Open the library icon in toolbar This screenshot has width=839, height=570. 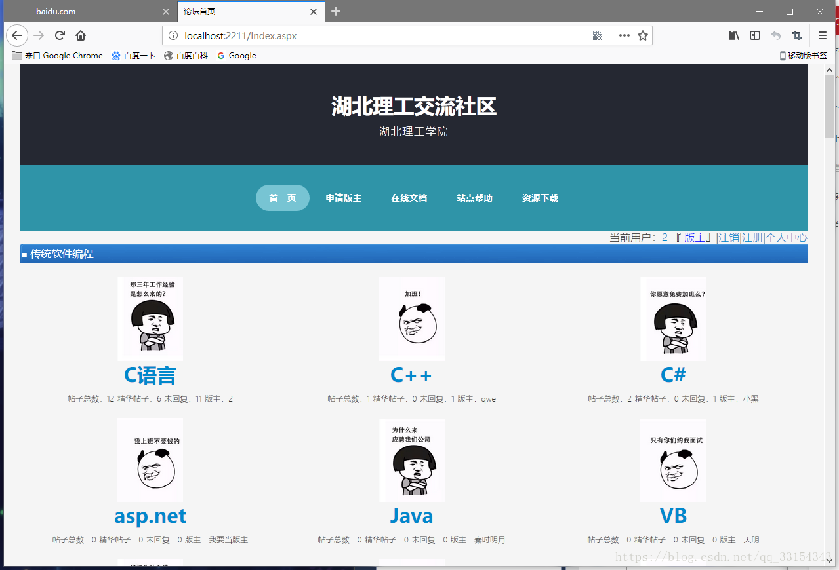tap(734, 36)
